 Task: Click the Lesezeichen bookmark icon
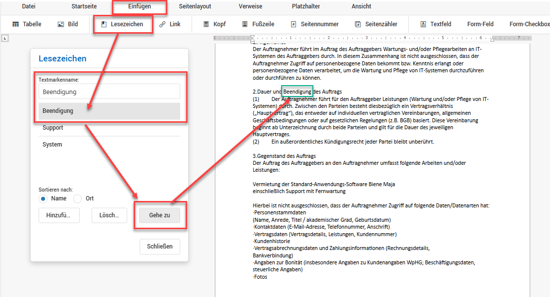tap(104, 24)
